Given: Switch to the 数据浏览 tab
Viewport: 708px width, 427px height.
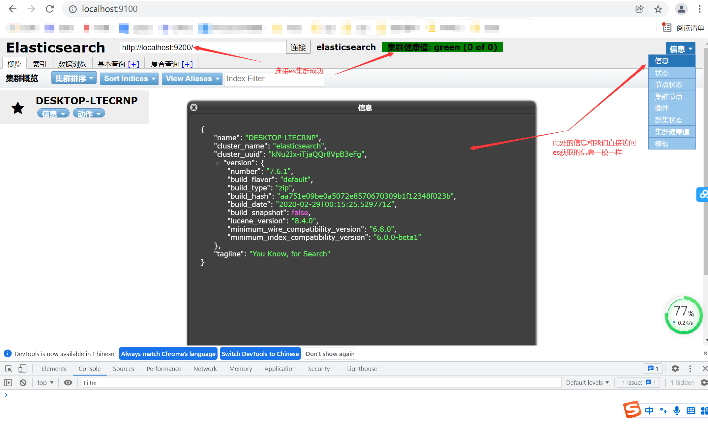Looking at the screenshot, I should click(72, 64).
